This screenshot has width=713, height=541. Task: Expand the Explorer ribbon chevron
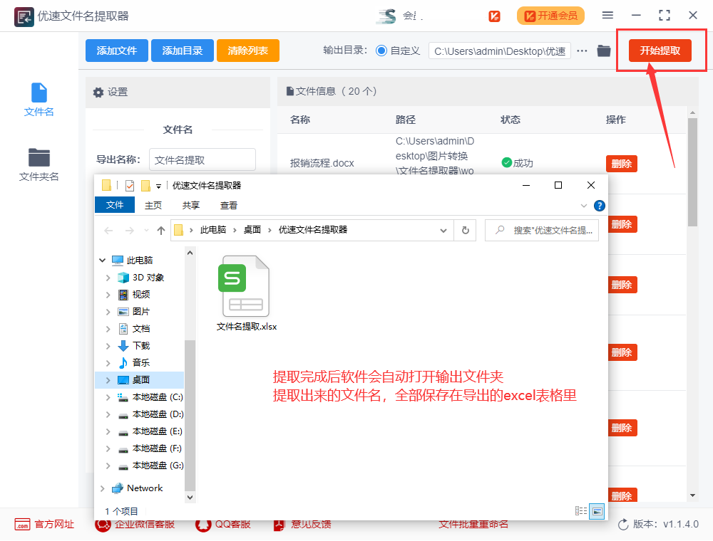click(x=584, y=206)
